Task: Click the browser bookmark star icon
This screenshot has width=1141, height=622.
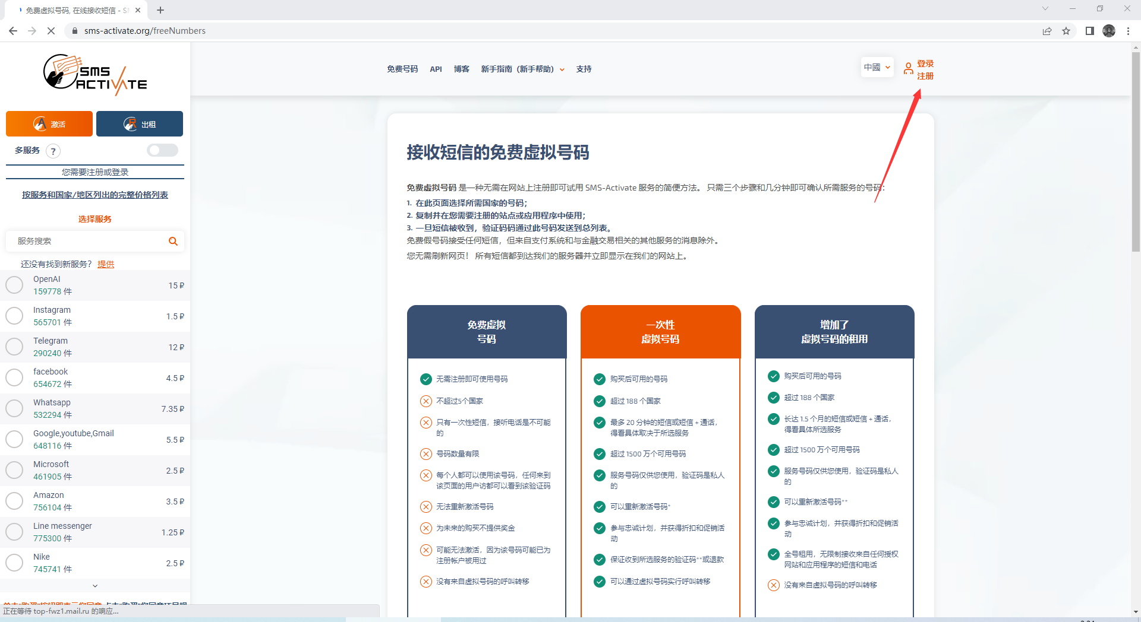Action: (x=1066, y=31)
